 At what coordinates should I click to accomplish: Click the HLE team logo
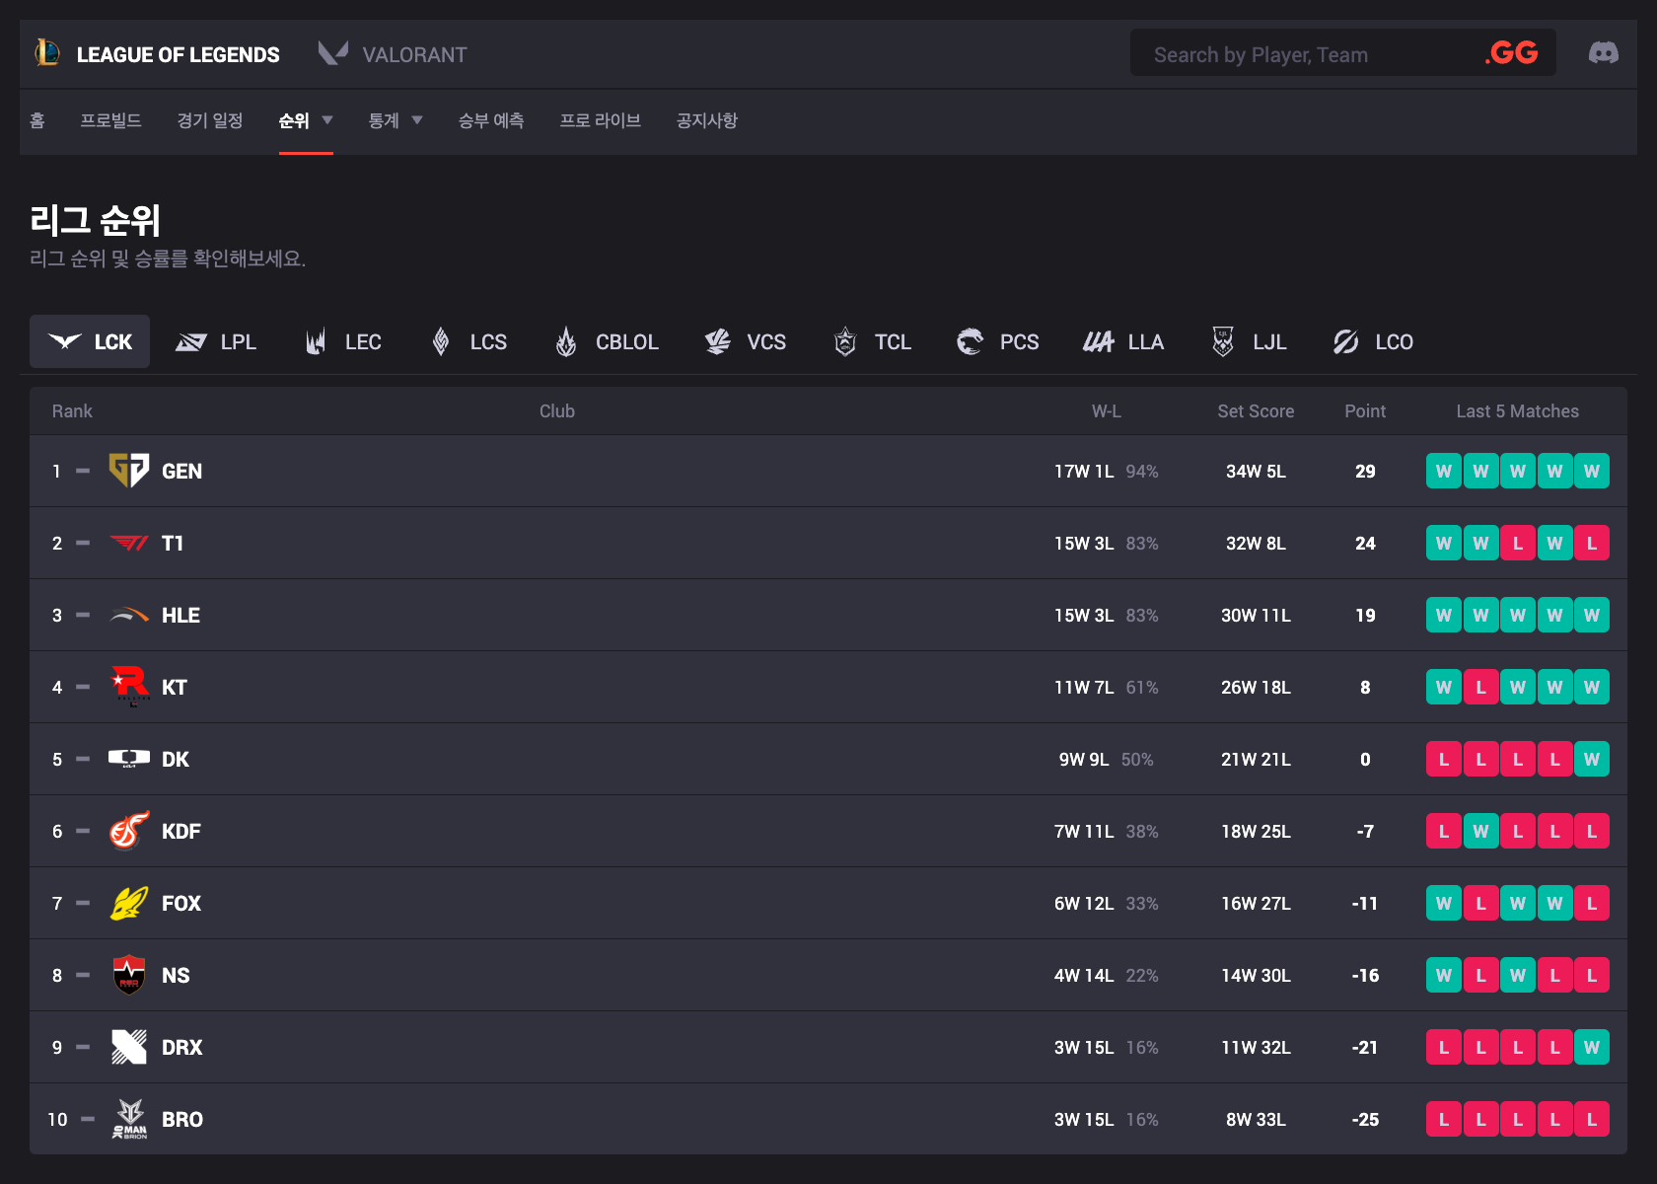(x=129, y=615)
